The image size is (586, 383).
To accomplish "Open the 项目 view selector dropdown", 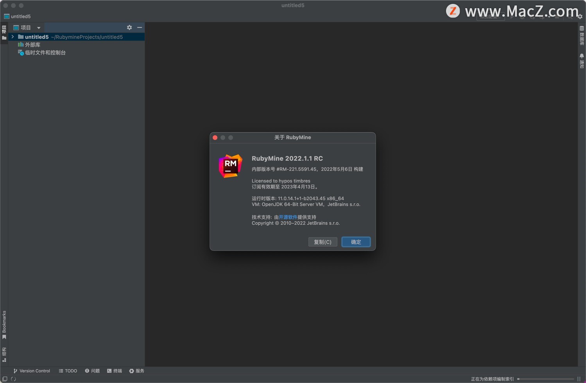I will [27, 27].
